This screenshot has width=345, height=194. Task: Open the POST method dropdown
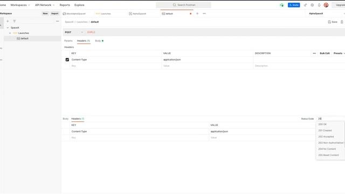(x=74, y=32)
